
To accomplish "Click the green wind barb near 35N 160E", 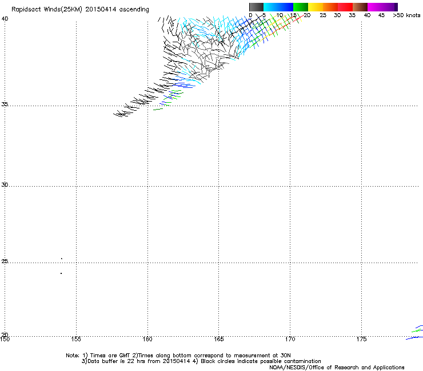I will coord(158,110).
